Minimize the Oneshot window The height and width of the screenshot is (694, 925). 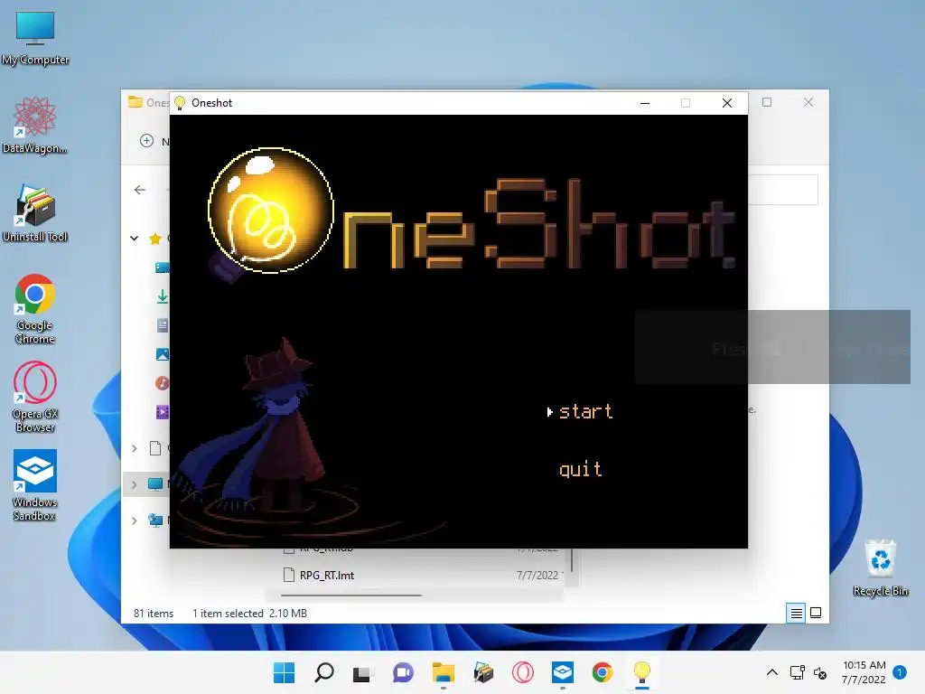click(x=645, y=103)
